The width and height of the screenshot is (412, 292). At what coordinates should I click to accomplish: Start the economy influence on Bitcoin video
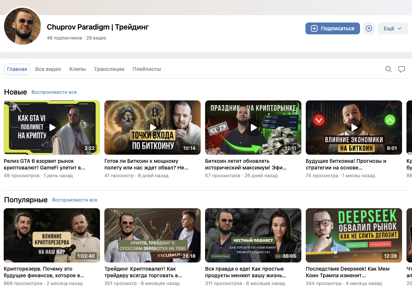coord(354,127)
